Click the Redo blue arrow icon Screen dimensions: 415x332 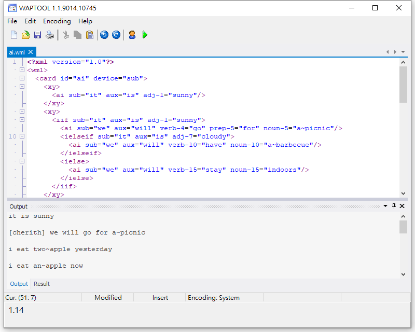(x=116, y=35)
